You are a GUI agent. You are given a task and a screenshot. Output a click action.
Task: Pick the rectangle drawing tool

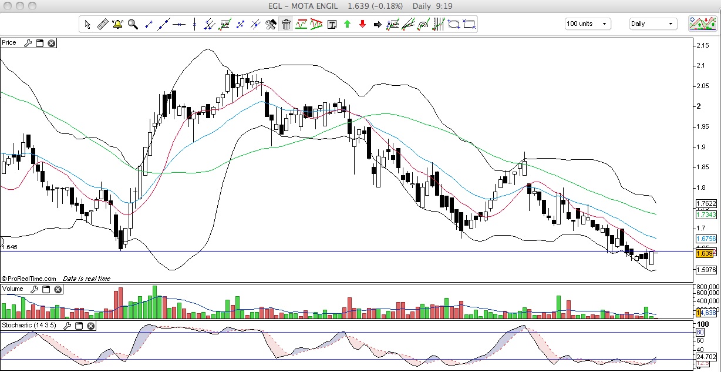click(x=469, y=24)
